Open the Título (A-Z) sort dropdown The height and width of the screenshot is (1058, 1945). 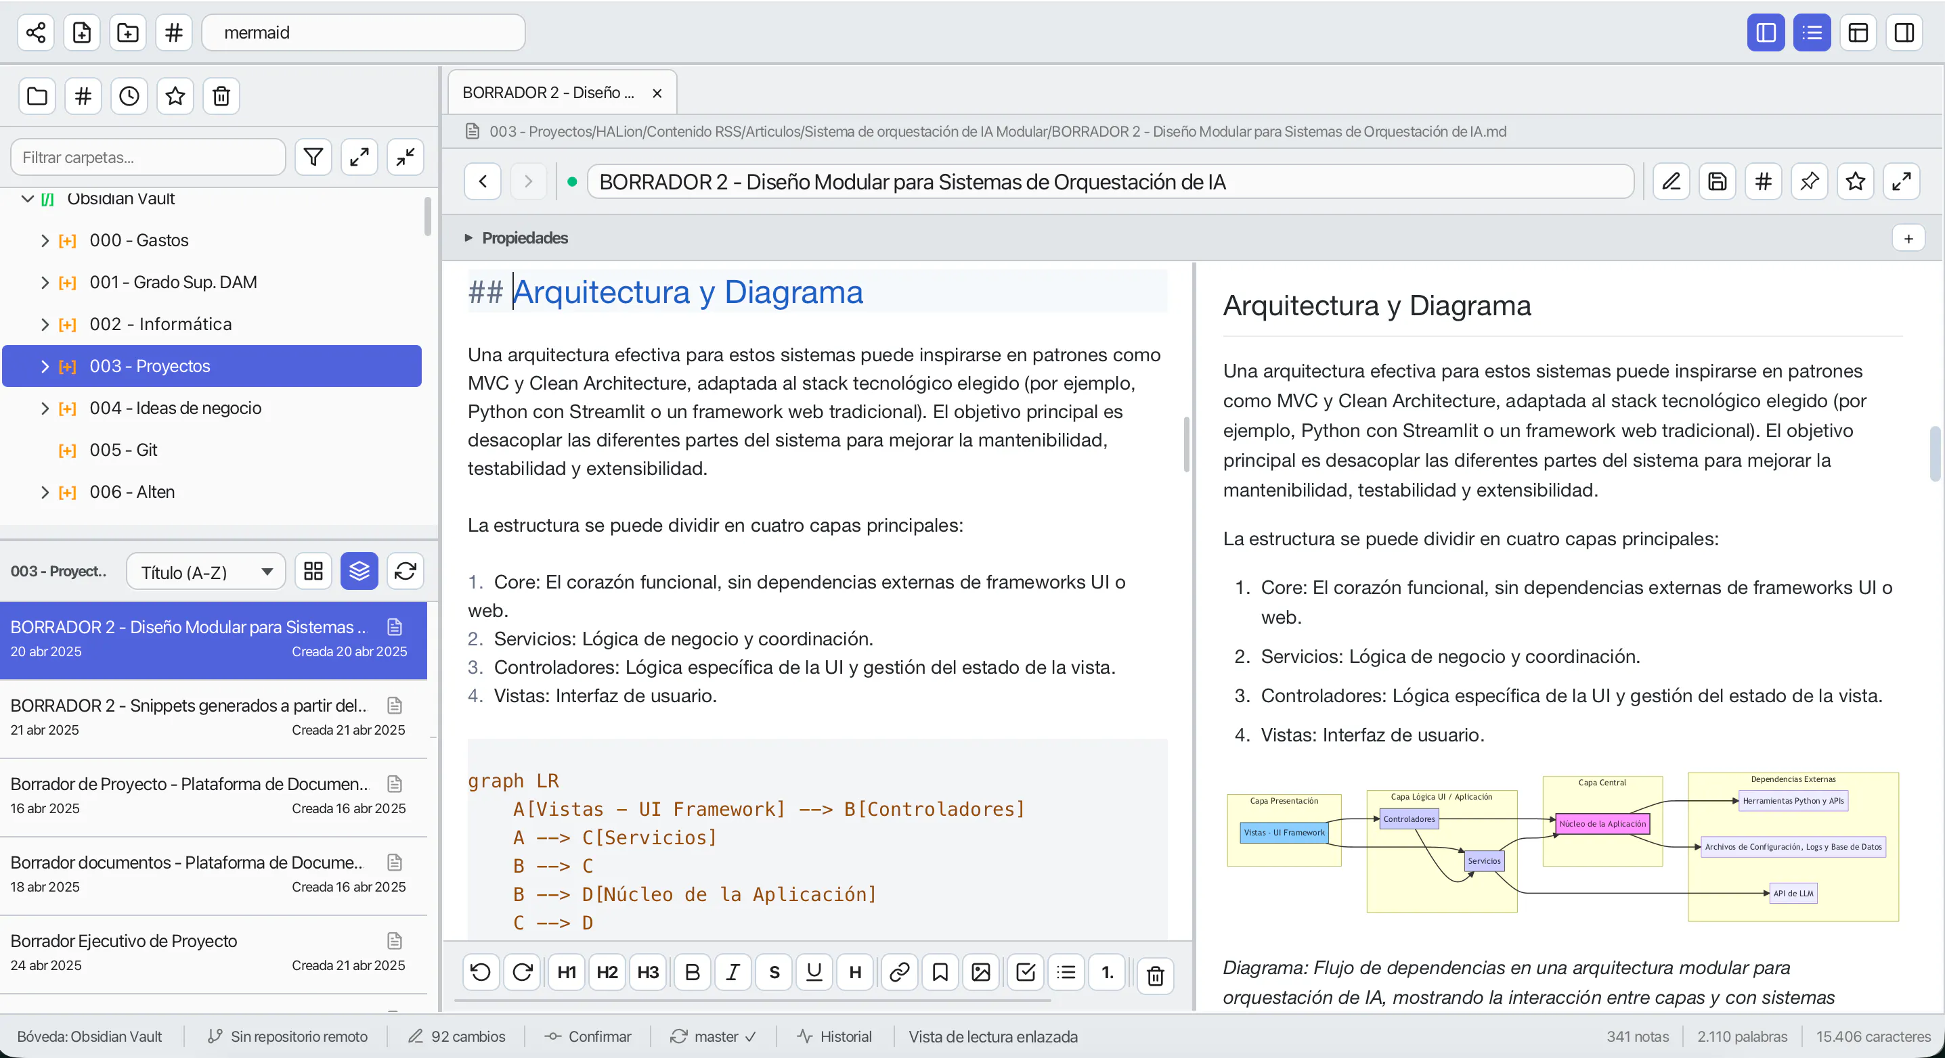click(x=206, y=572)
